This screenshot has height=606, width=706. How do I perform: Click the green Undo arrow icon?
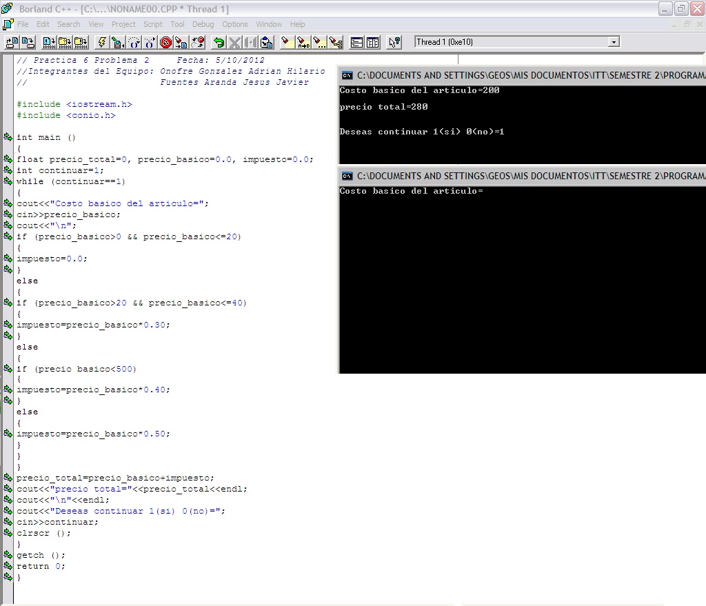[x=218, y=43]
